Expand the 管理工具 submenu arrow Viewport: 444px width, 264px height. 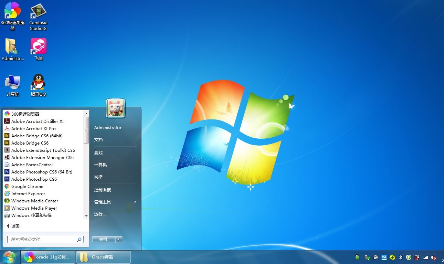(135, 202)
